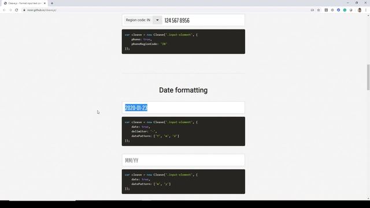The height and width of the screenshot is (208, 370).
Task: Open the cast icon in the address bar
Action: [312, 10]
